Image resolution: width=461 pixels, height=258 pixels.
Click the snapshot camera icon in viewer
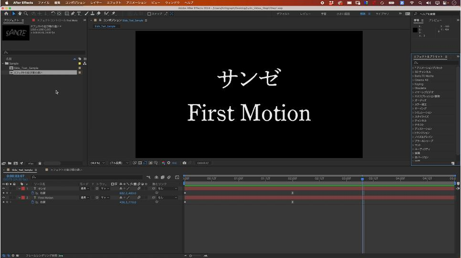[x=184, y=163]
